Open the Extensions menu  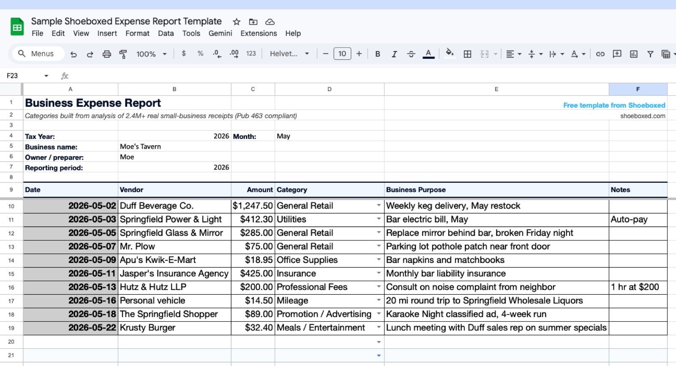[259, 33]
